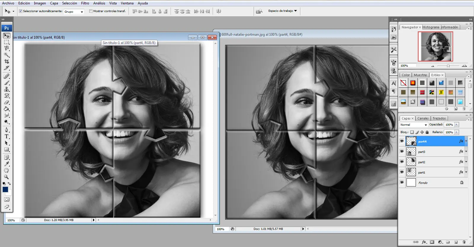Select the Brush tool
This screenshot has height=247, width=474.
click(x=7, y=83)
